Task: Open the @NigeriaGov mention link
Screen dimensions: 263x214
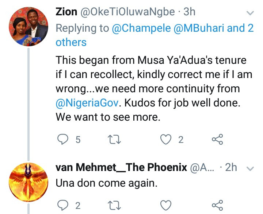Action: coord(87,103)
